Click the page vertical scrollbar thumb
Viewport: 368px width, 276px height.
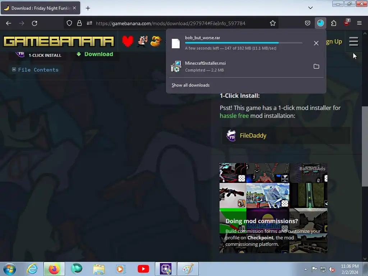click(x=365, y=146)
